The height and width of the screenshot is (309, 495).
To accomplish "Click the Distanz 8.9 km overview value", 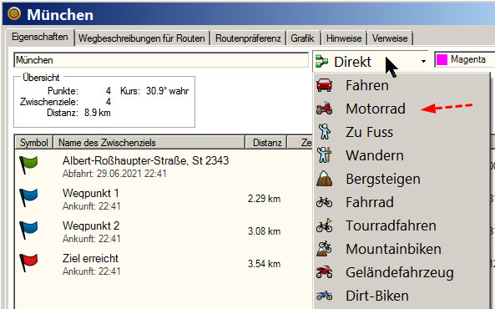I will [x=97, y=113].
